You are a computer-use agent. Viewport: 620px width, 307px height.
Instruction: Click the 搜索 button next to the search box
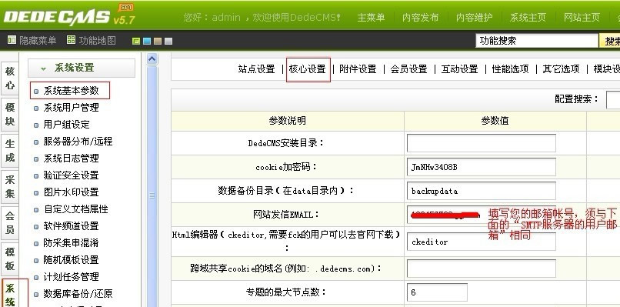click(610, 41)
